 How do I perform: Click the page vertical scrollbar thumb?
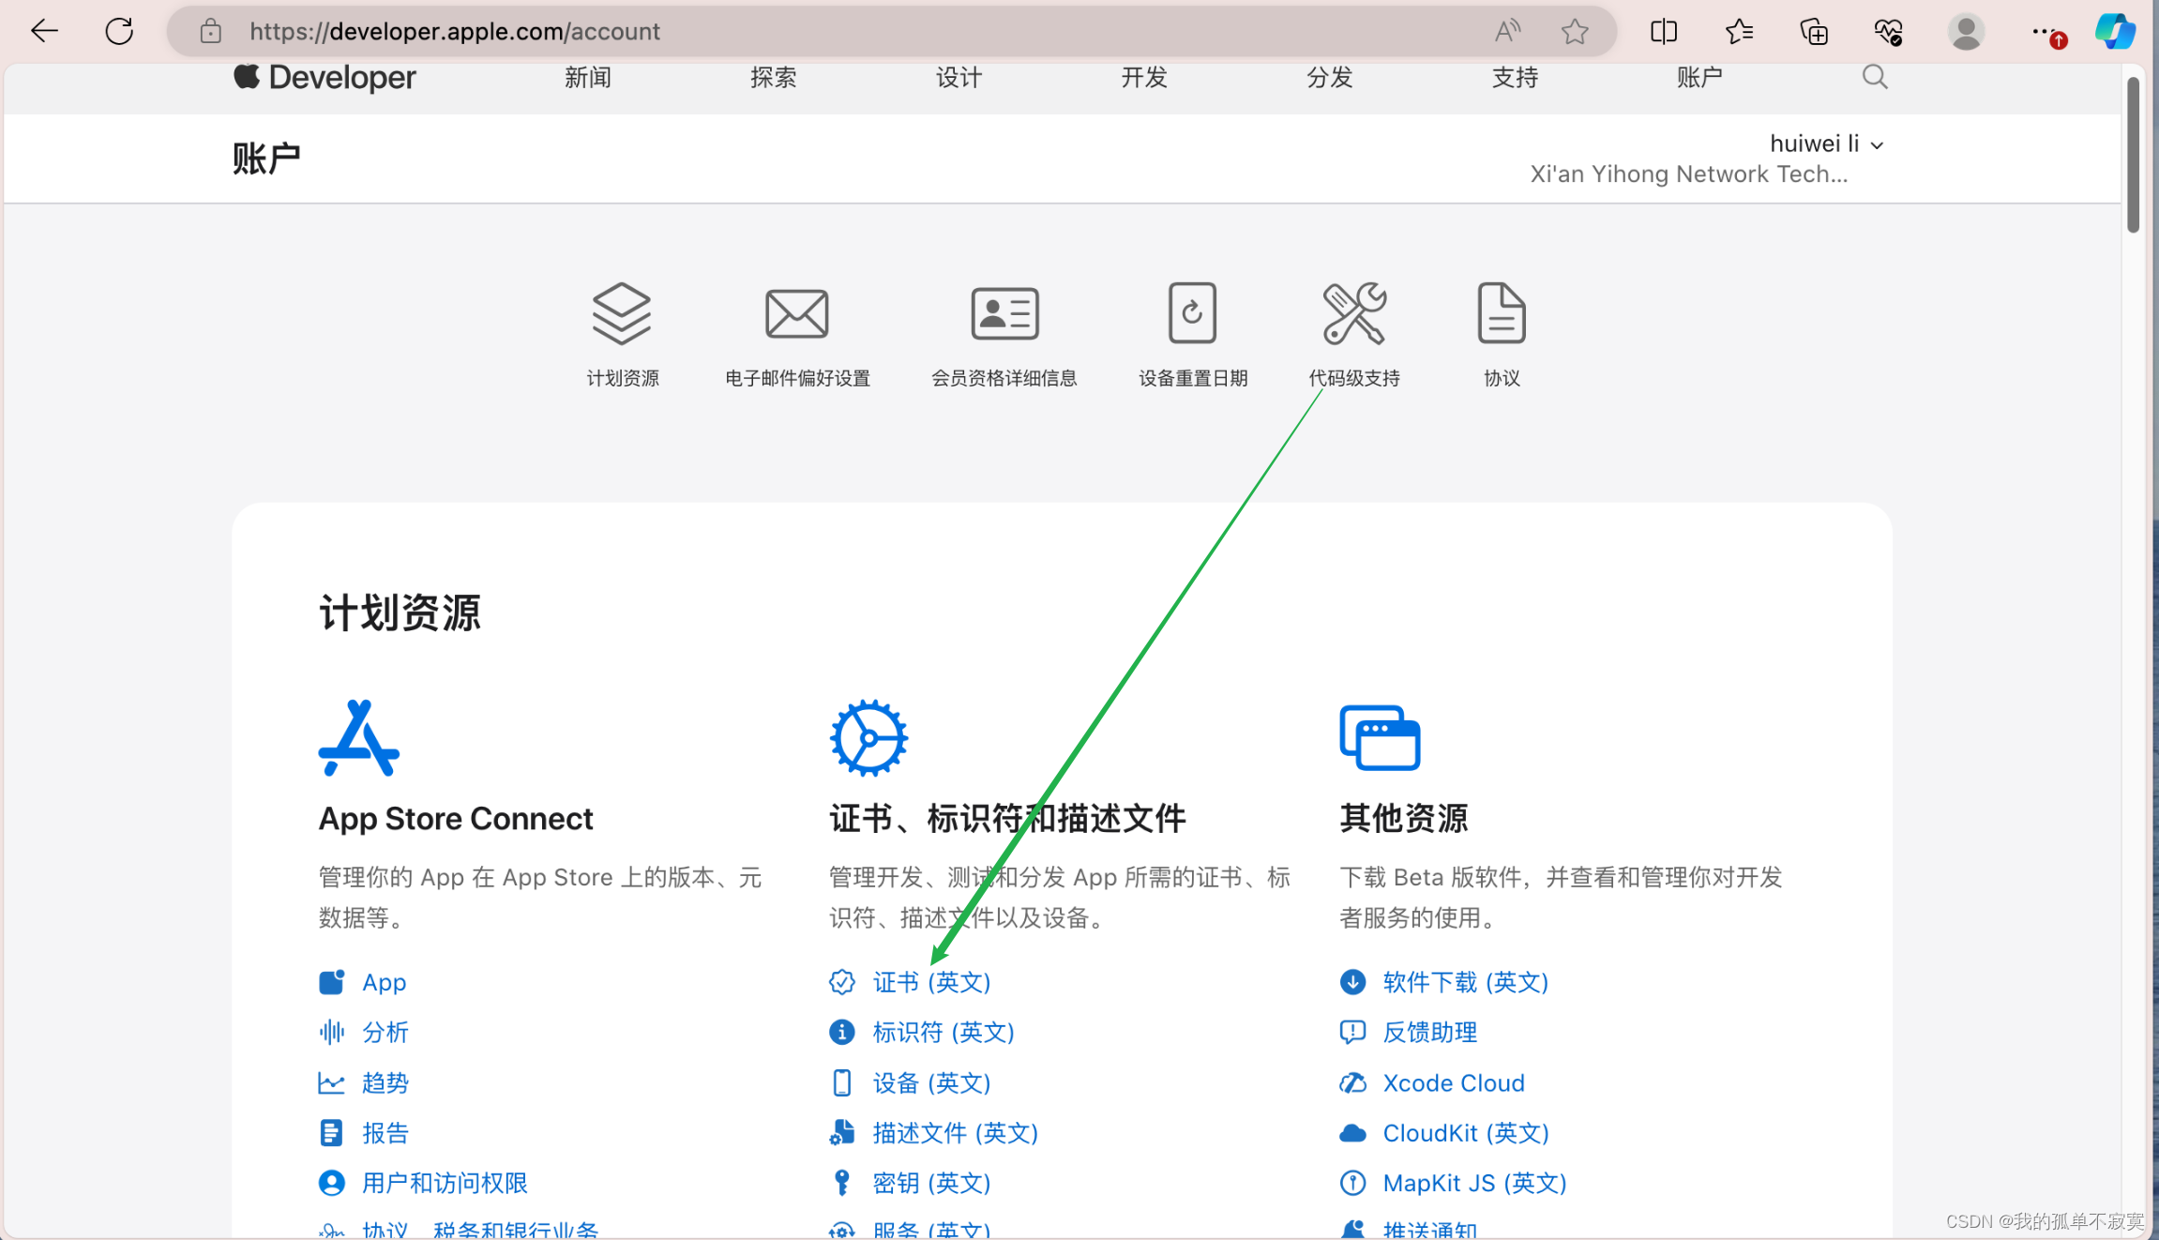tap(2133, 155)
